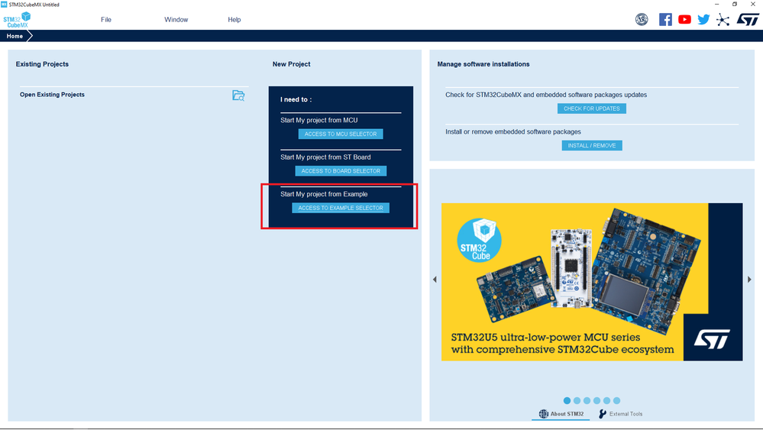Open the Window menu
The image size is (763, 440).
pos(176,19)
